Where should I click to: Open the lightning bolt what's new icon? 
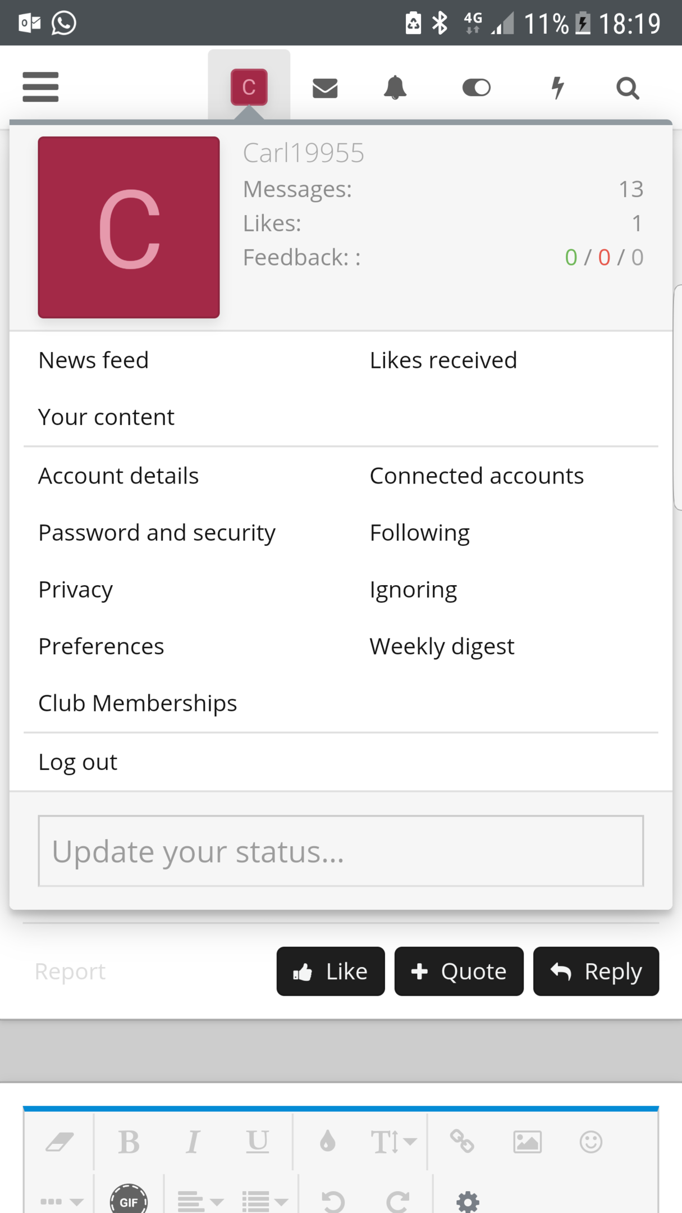tap(557, 88)
